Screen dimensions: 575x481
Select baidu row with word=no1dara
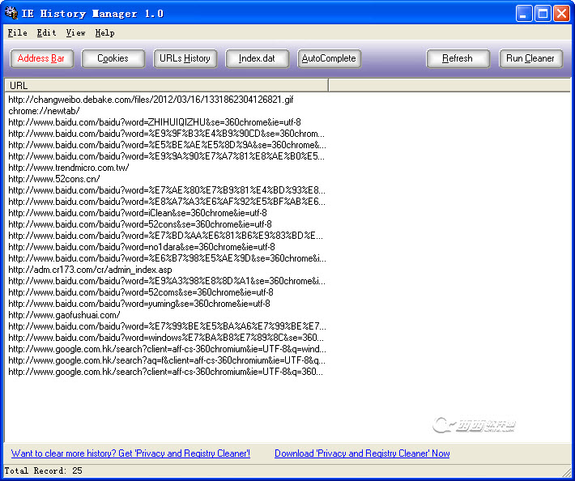pos(142,247)
